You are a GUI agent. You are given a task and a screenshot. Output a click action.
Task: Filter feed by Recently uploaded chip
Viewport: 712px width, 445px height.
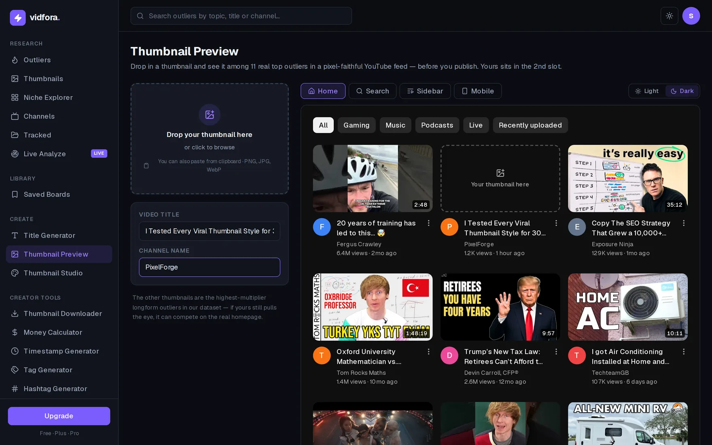click(530, 125)
